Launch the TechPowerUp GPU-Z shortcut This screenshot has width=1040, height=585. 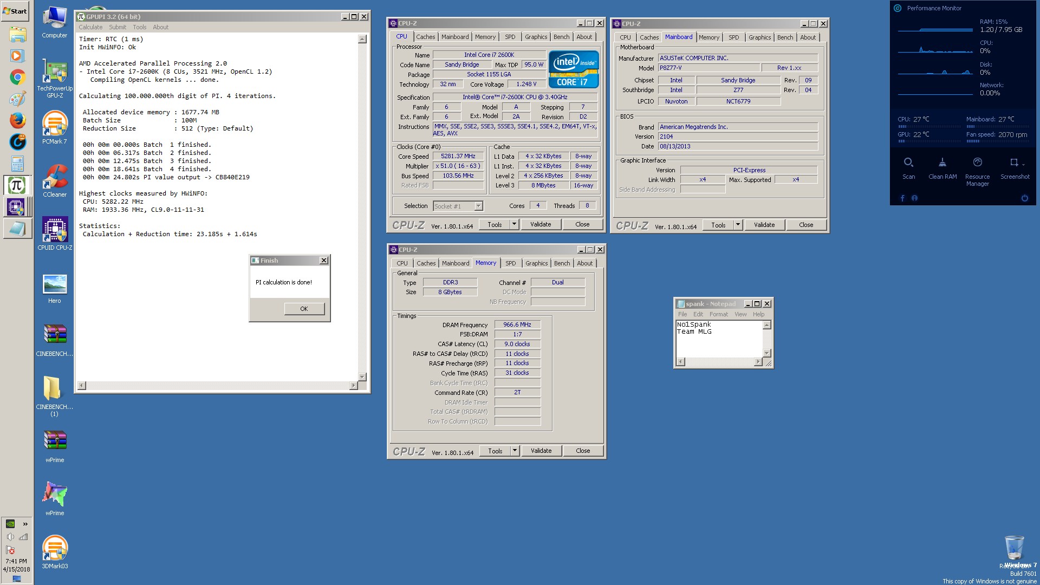click(55, 79)
